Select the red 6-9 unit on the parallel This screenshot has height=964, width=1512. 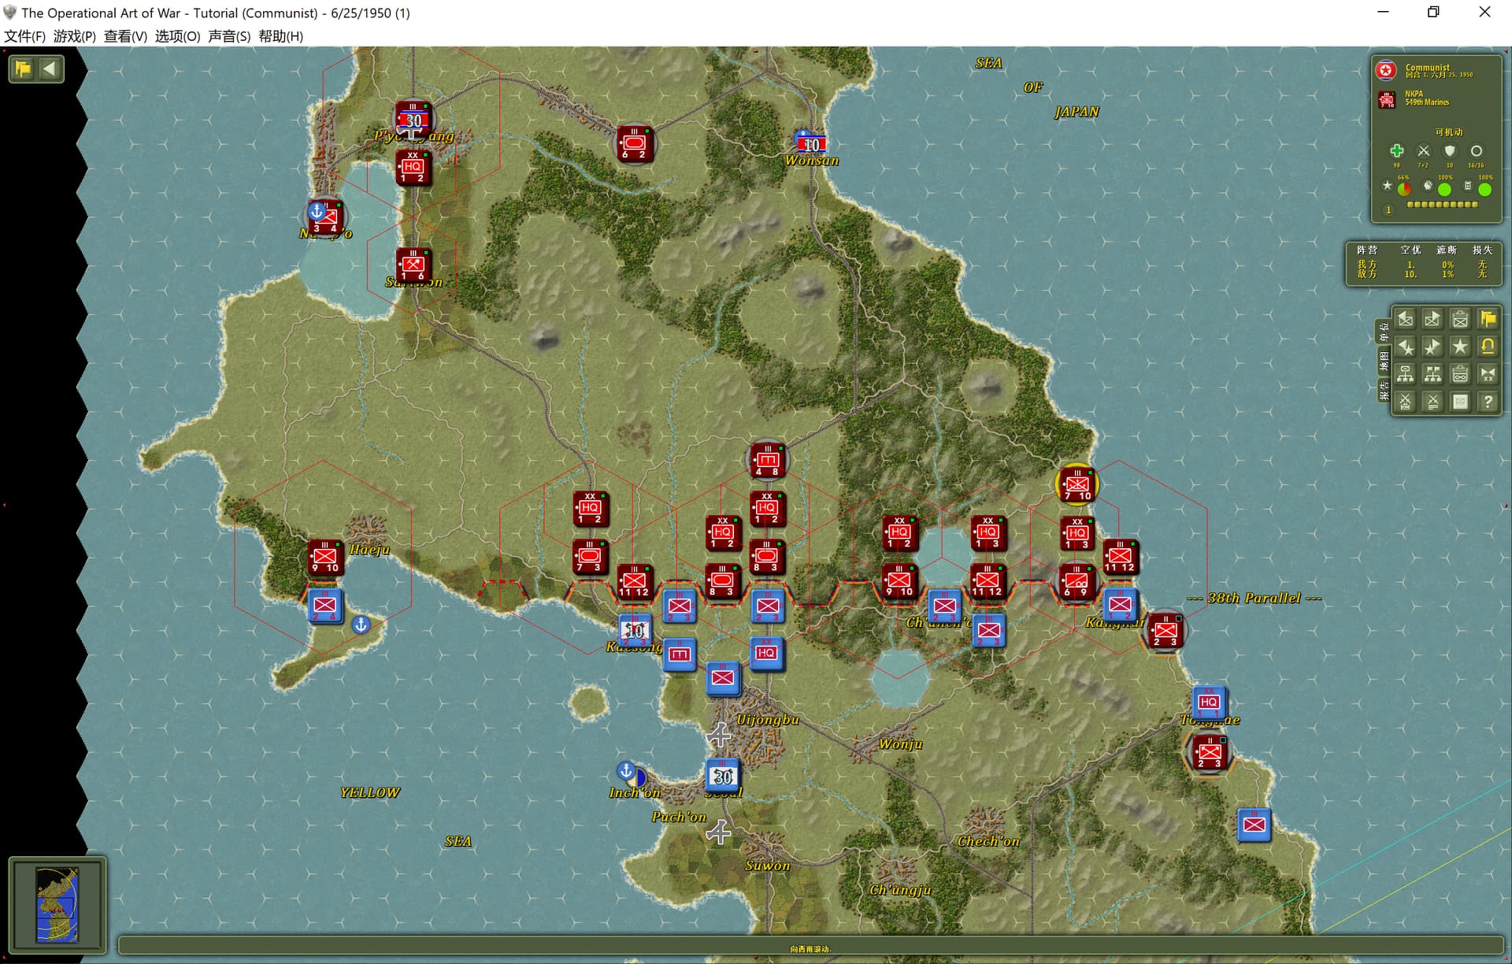(x=1077, y=581)
